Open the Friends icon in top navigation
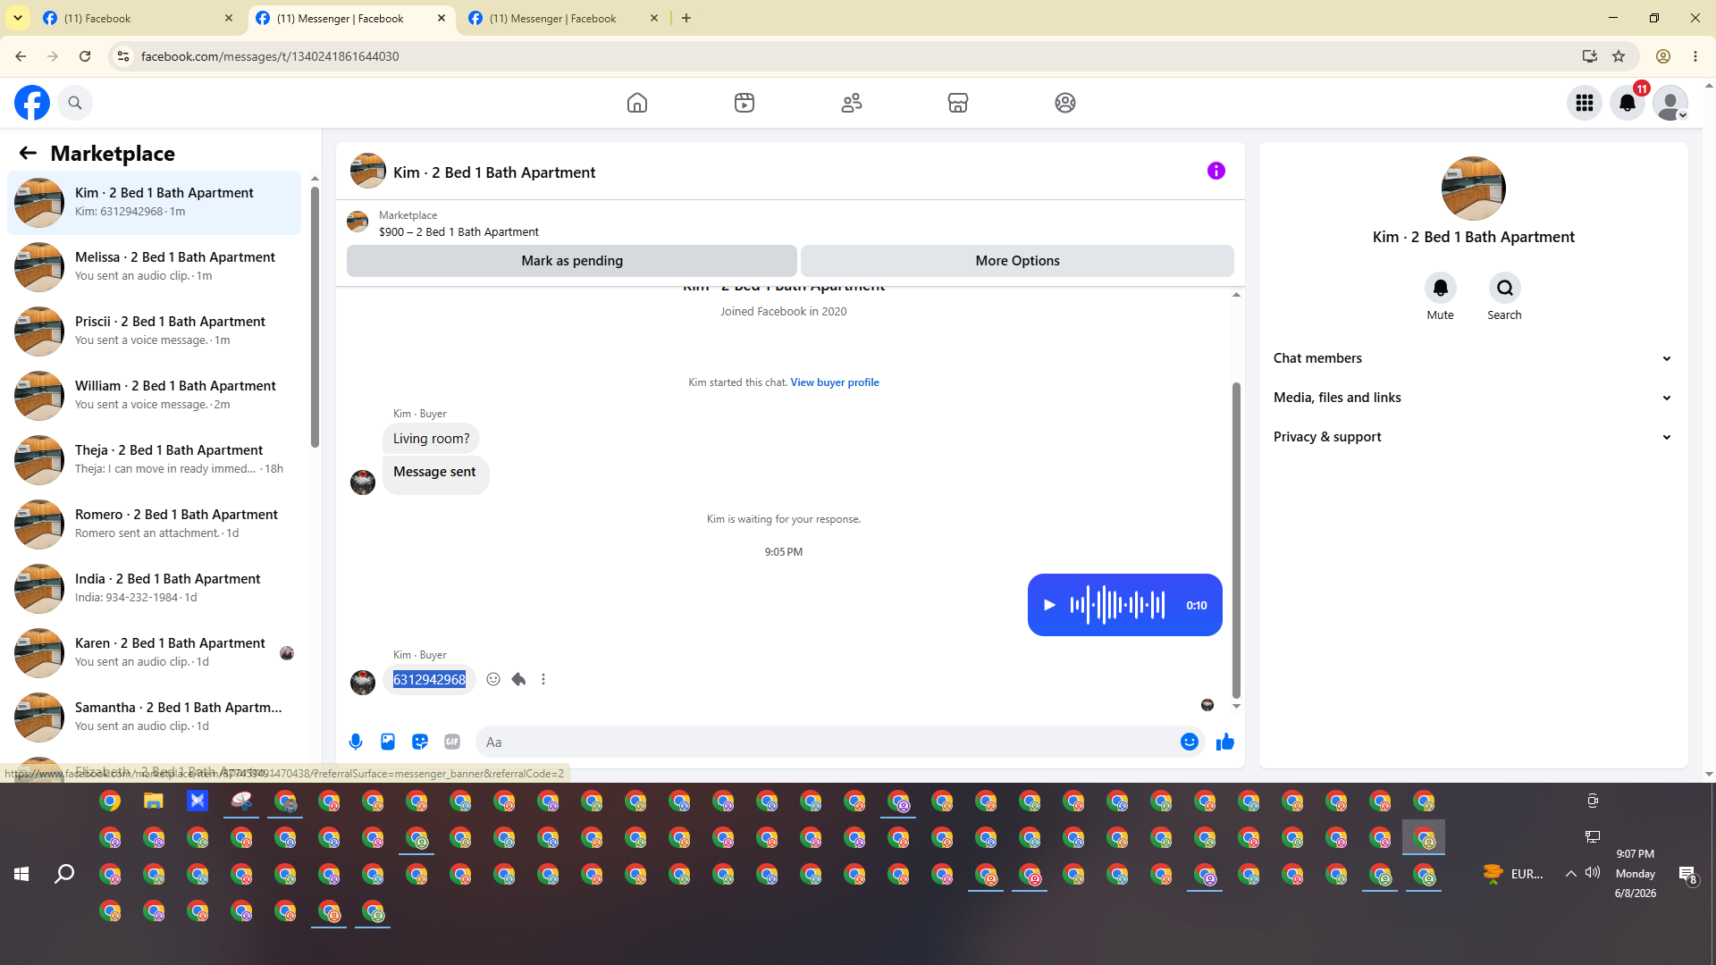The height and width of the screenshot is (965, 1716). point(852,103)
